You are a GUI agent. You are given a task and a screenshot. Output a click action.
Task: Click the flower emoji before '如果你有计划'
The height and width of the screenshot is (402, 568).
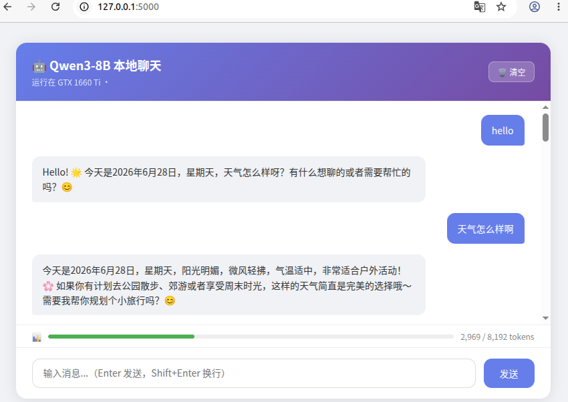tap(48, 286)
